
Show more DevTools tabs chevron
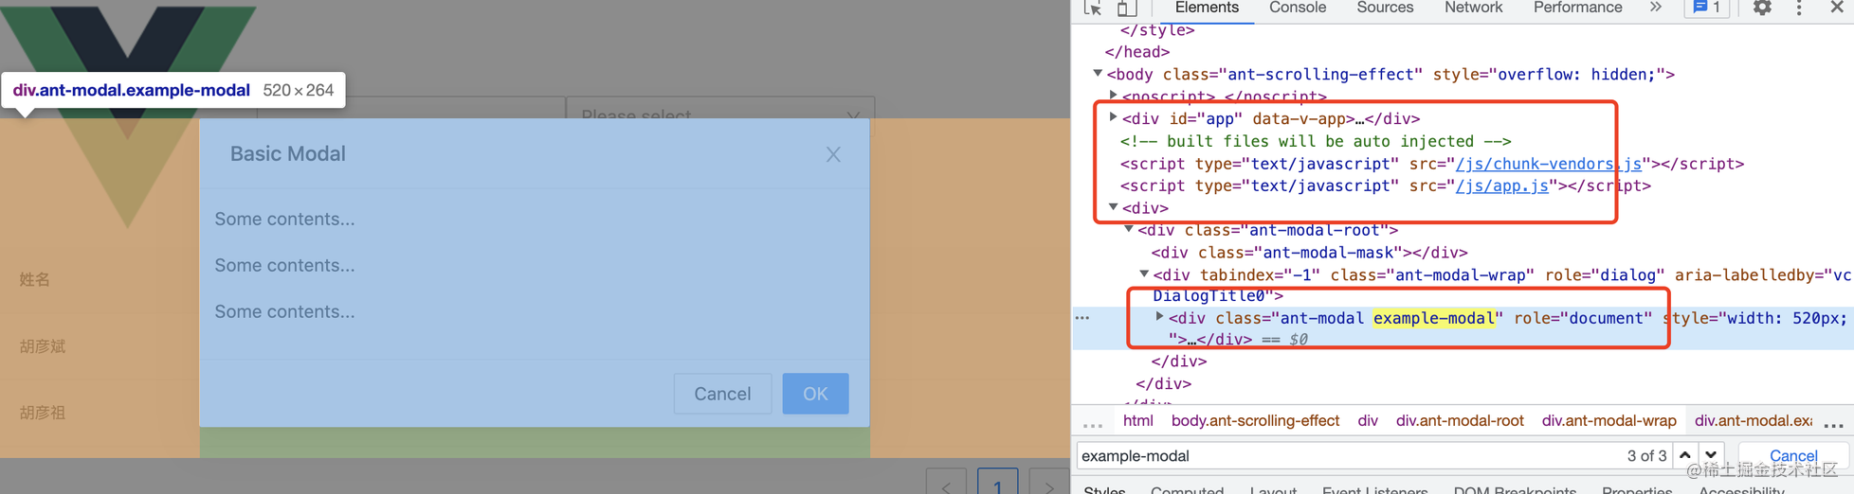click(x=1655, y=8)
